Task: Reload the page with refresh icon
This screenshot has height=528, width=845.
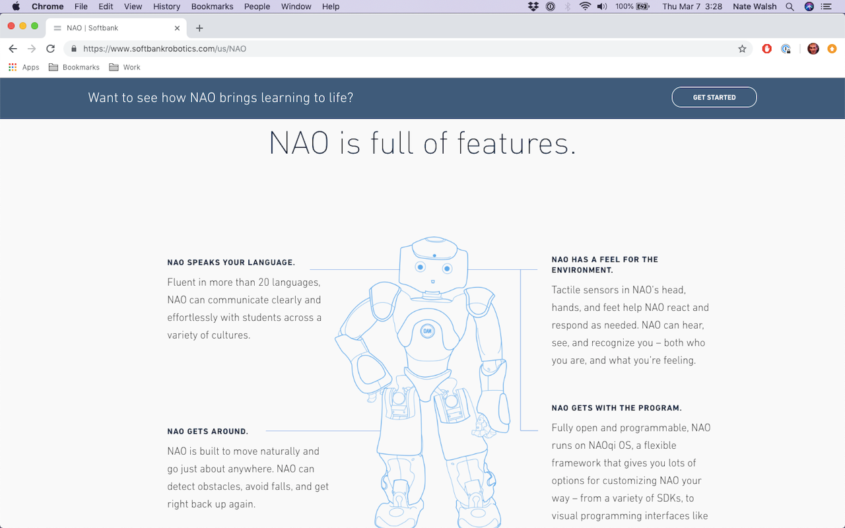Action: (x=50, y=49)
